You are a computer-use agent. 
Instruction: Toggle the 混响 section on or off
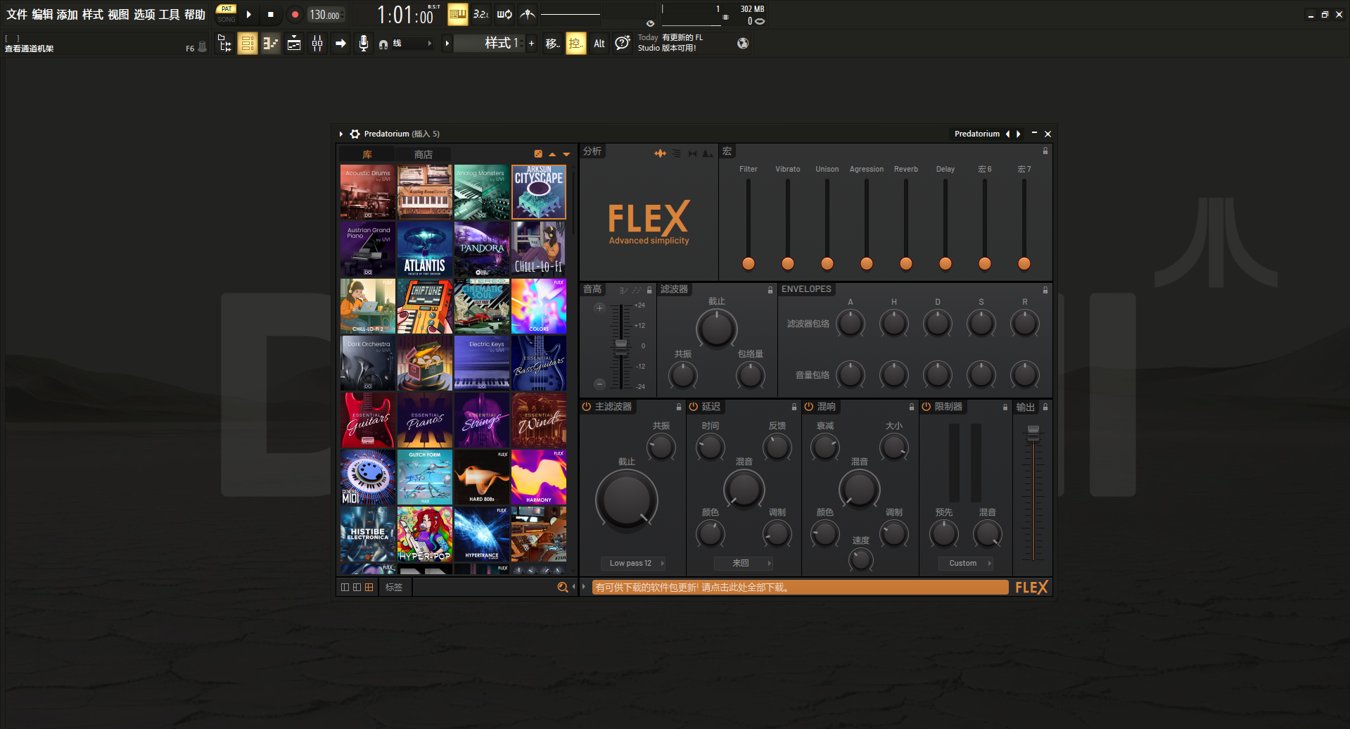(x=808, y=407)
